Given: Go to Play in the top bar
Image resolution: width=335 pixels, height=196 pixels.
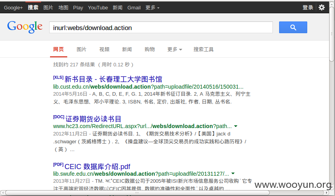Looking at the screenshot, I should (78, 8).
